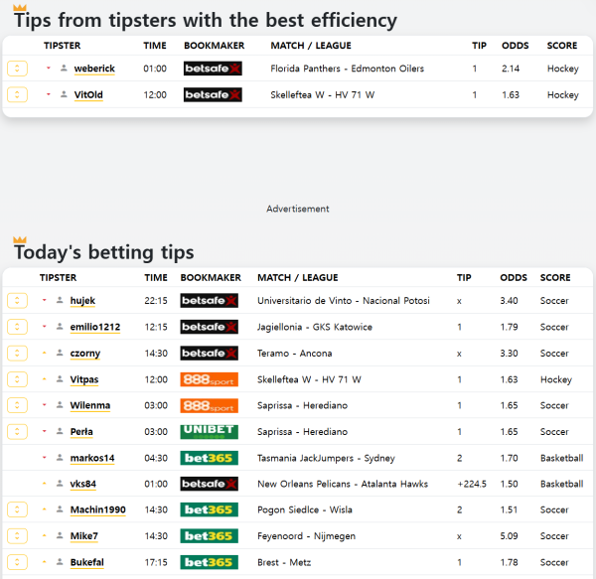The width and height of the screenshot is (596, 579).
Task: Click the Betsafe logo in weberick's row
Action: (x=213, y=69)
